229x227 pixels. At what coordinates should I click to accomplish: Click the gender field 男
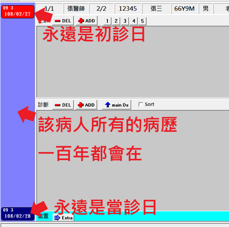tap(206, 8)
